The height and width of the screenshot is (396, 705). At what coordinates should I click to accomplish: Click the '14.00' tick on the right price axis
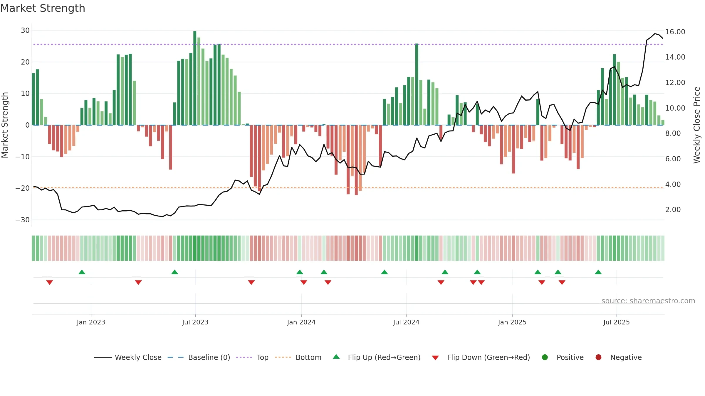[x=675, y=57]
